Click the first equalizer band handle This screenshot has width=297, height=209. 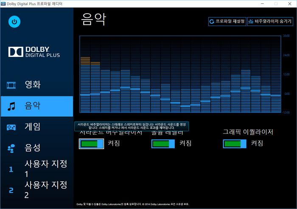click(x=85, y=95)
